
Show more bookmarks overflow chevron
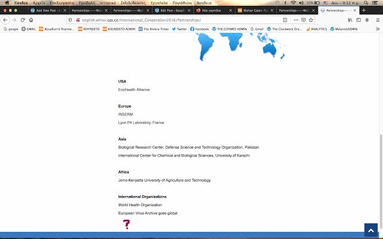pos(378,29)
